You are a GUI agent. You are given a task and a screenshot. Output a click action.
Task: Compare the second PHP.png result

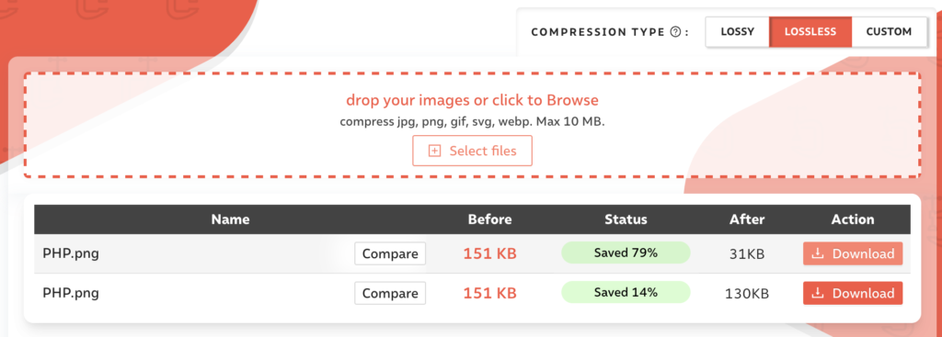coord(390,293)
